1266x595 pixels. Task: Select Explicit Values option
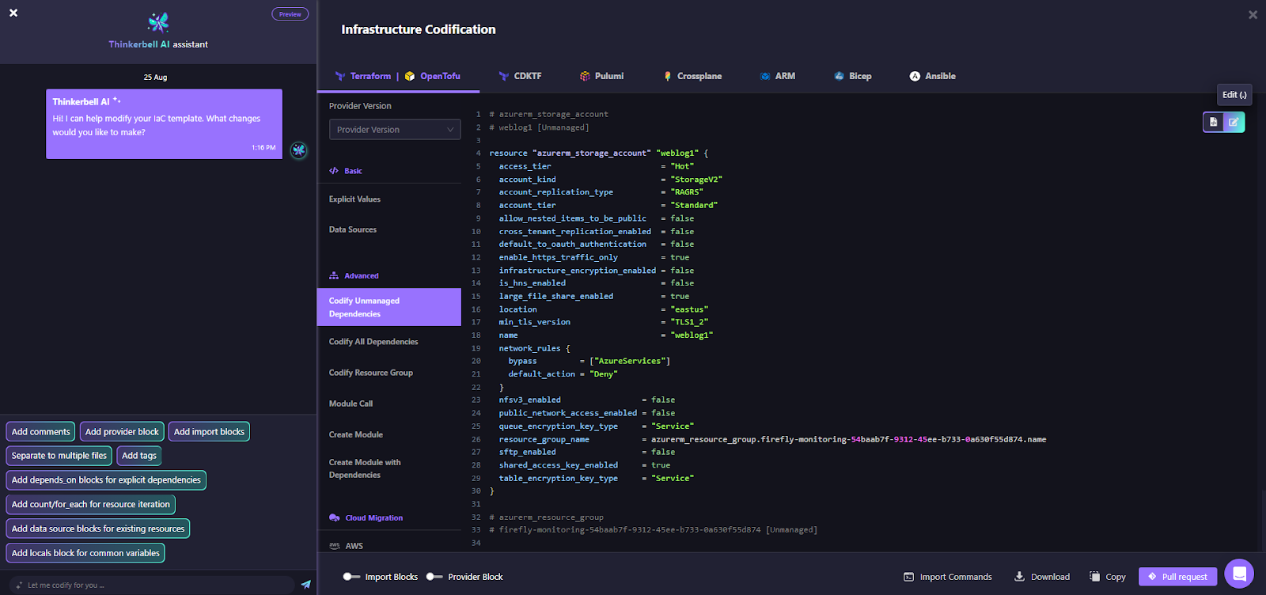[x=354, y=199]
